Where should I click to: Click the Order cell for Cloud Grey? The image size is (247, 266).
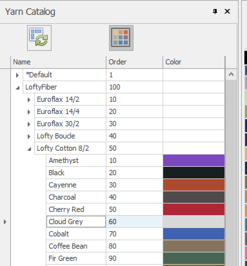(x=134, y=222)
